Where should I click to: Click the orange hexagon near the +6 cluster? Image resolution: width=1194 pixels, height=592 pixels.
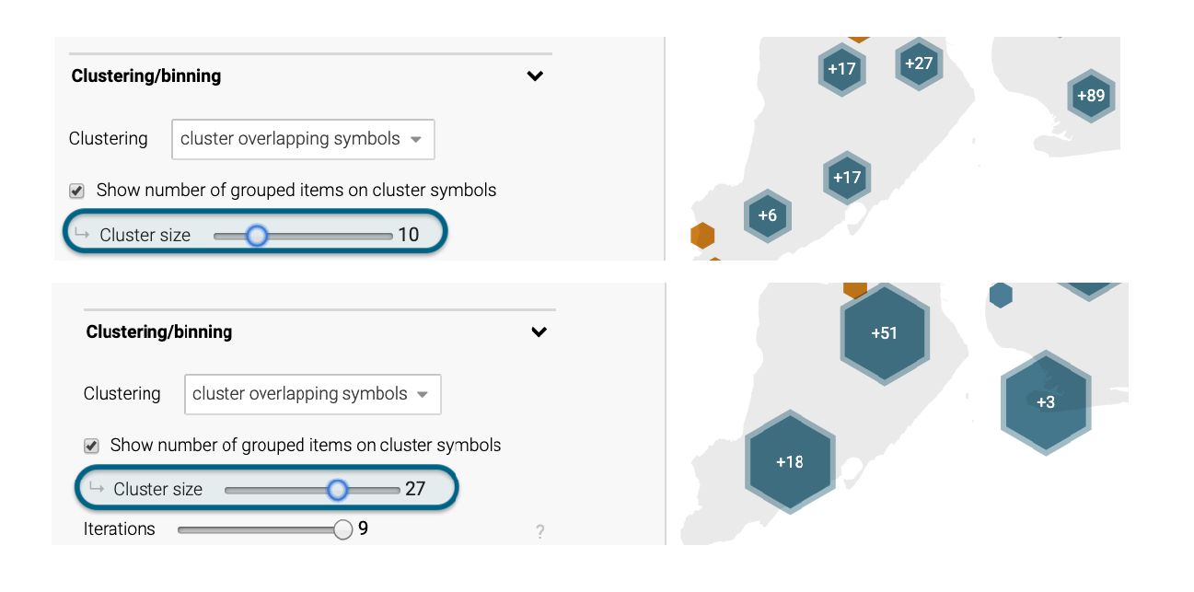pos(702,237)
